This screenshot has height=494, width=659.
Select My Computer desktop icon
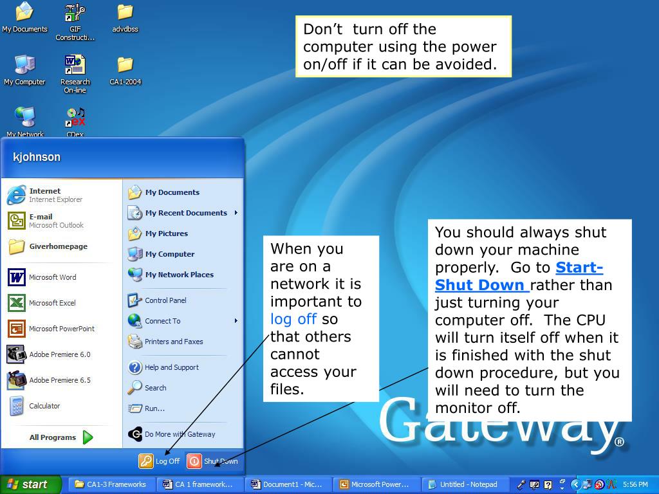pyautogui.click(x=25, y=70)
